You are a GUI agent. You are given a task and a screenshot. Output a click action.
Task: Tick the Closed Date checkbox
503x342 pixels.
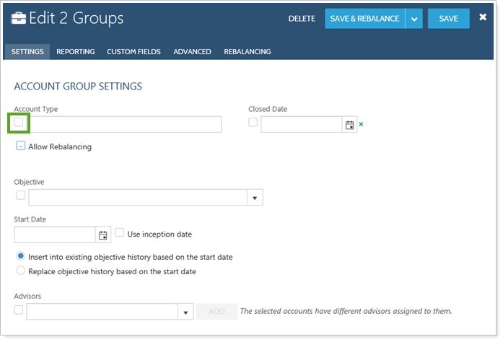(253, 123)
